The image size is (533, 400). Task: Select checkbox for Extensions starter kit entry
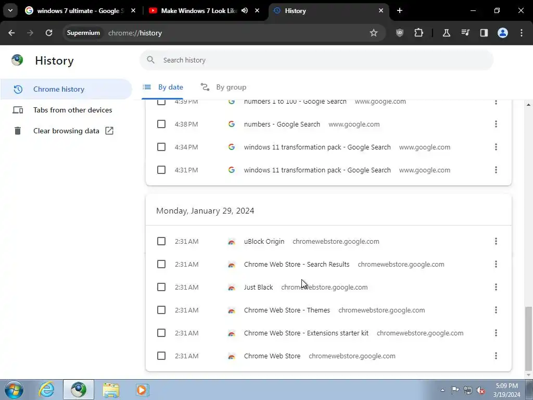(x=161, y=333)
